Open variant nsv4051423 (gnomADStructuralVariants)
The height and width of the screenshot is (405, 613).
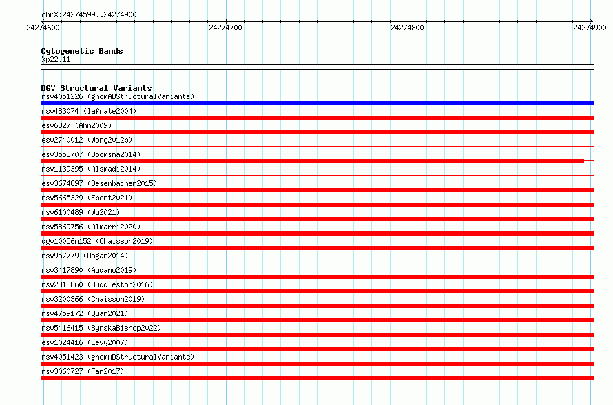[118, 357]
